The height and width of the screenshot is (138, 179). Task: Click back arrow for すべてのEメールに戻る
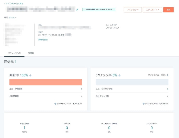(x=5, y=4)
